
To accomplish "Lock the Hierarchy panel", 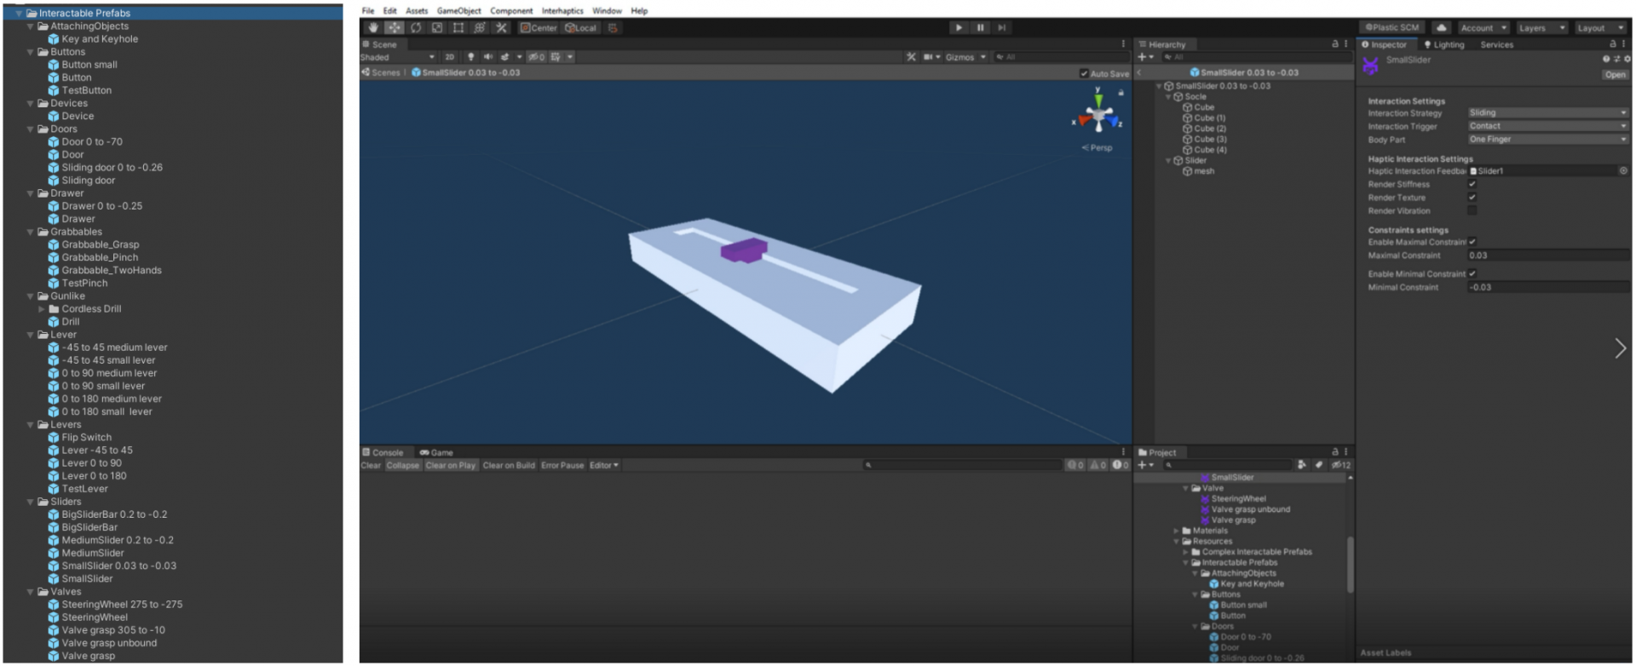I will tap(1335, 44).
